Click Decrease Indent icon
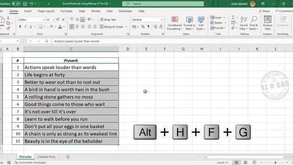This screenshot has width=293, height=165. click(x=90, y=27)
